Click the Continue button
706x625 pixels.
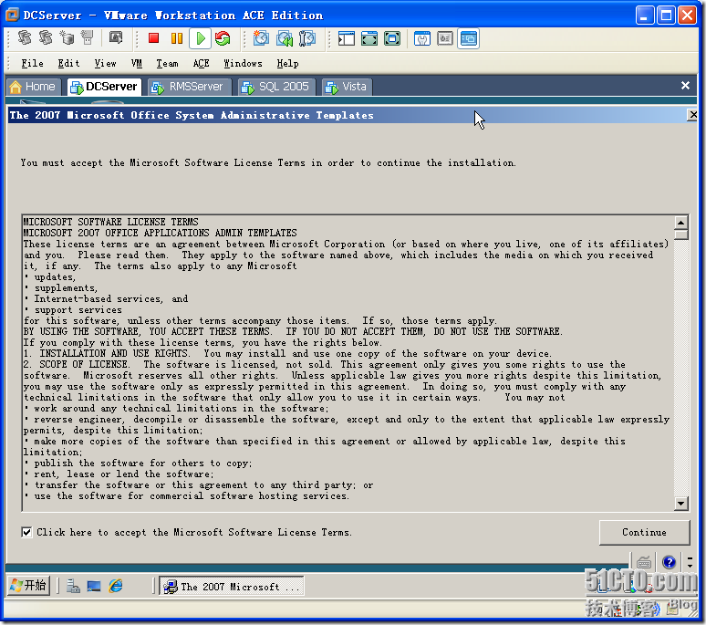(x=644, y=532)
